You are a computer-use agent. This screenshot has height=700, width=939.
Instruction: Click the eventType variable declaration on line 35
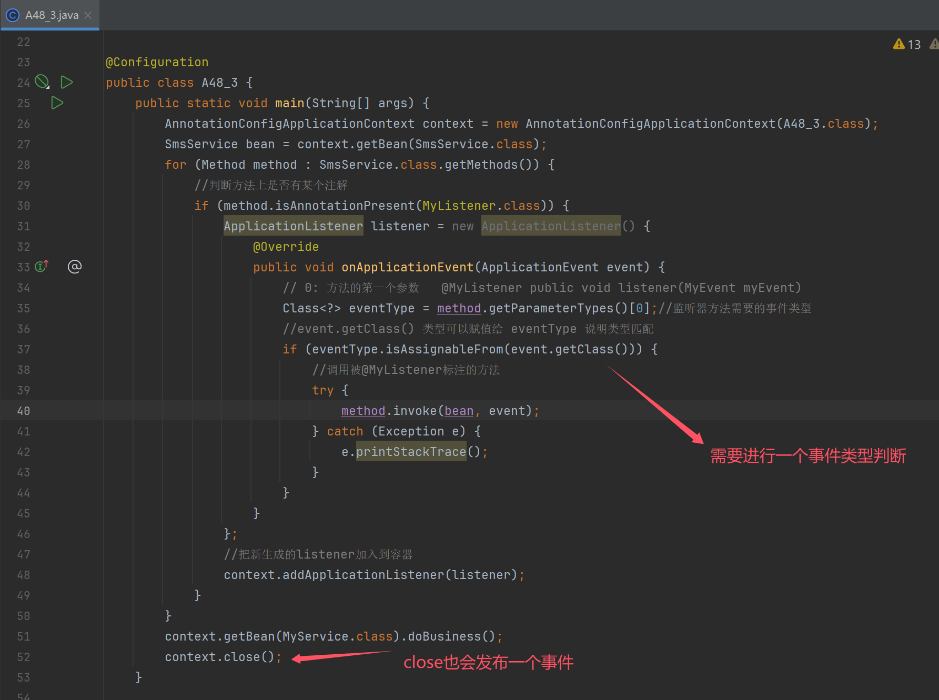(381, 308)
